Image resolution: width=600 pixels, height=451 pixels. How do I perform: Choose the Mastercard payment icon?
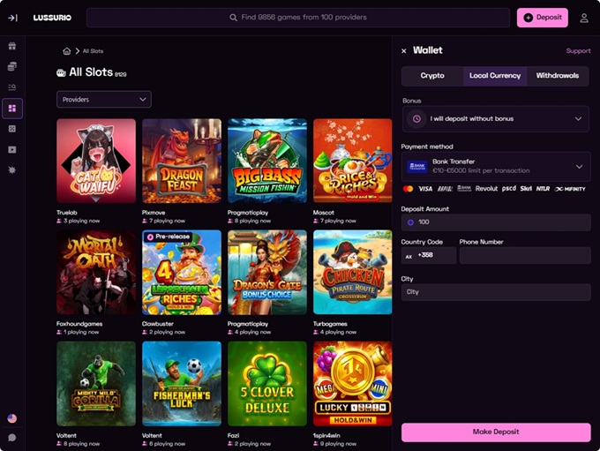pos(408,189)
